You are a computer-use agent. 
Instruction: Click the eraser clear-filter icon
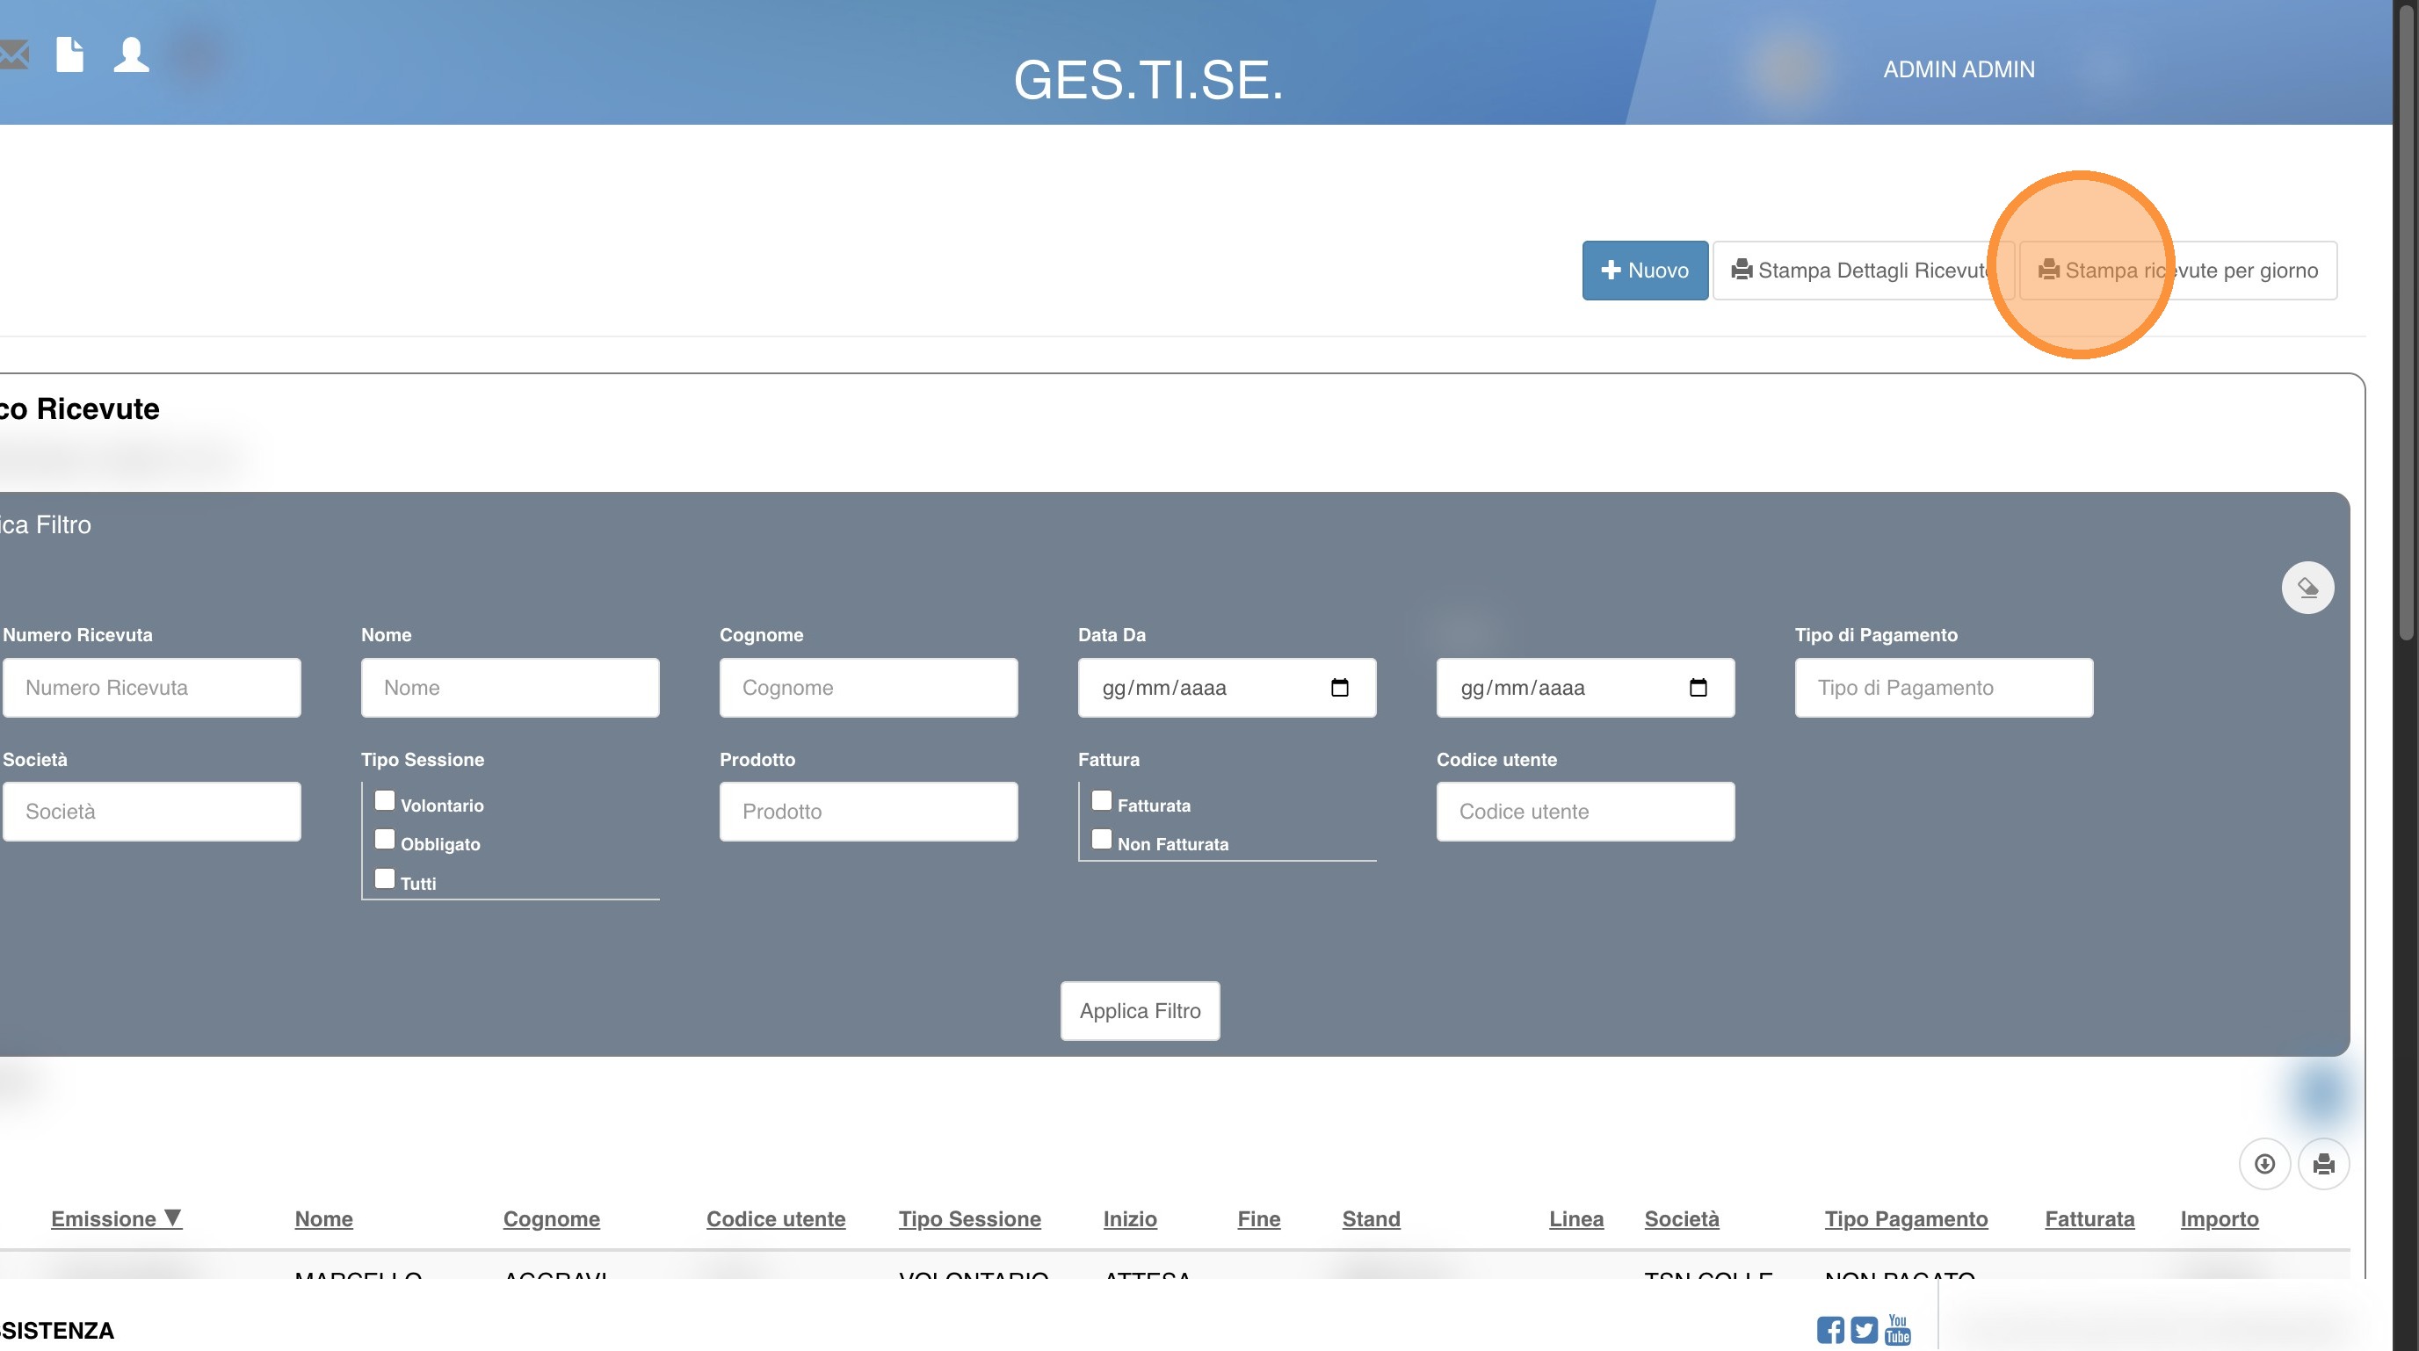2307,588
